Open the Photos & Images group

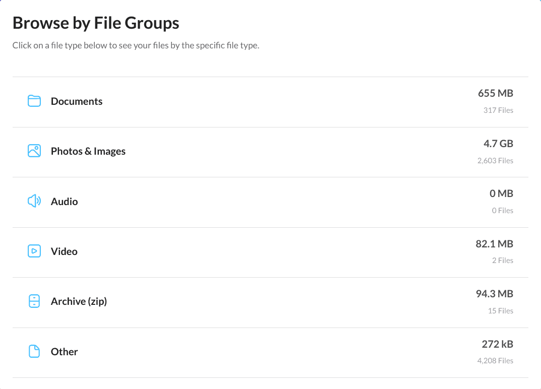click(88, 151)
